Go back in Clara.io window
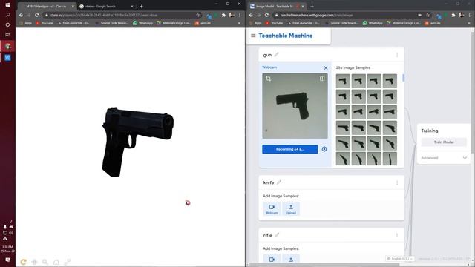 click(x=21, y=15)
